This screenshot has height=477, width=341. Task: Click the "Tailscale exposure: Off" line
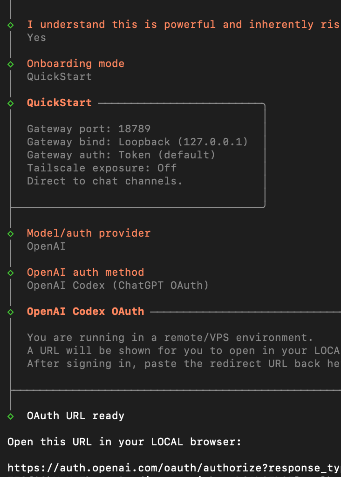click(x=102, y=168)
